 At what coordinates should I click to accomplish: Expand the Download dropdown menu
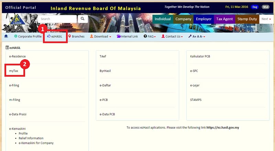[x=110, y=37]
